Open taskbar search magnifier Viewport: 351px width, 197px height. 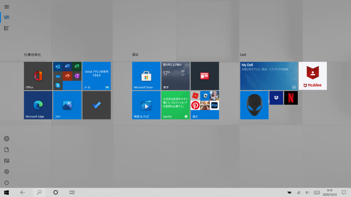tap(39, 192)
